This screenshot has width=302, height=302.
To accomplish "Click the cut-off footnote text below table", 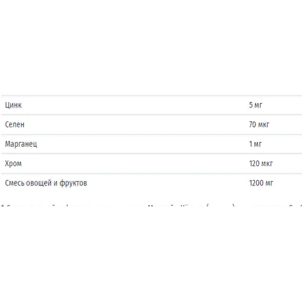I will (x=151, y=205).
